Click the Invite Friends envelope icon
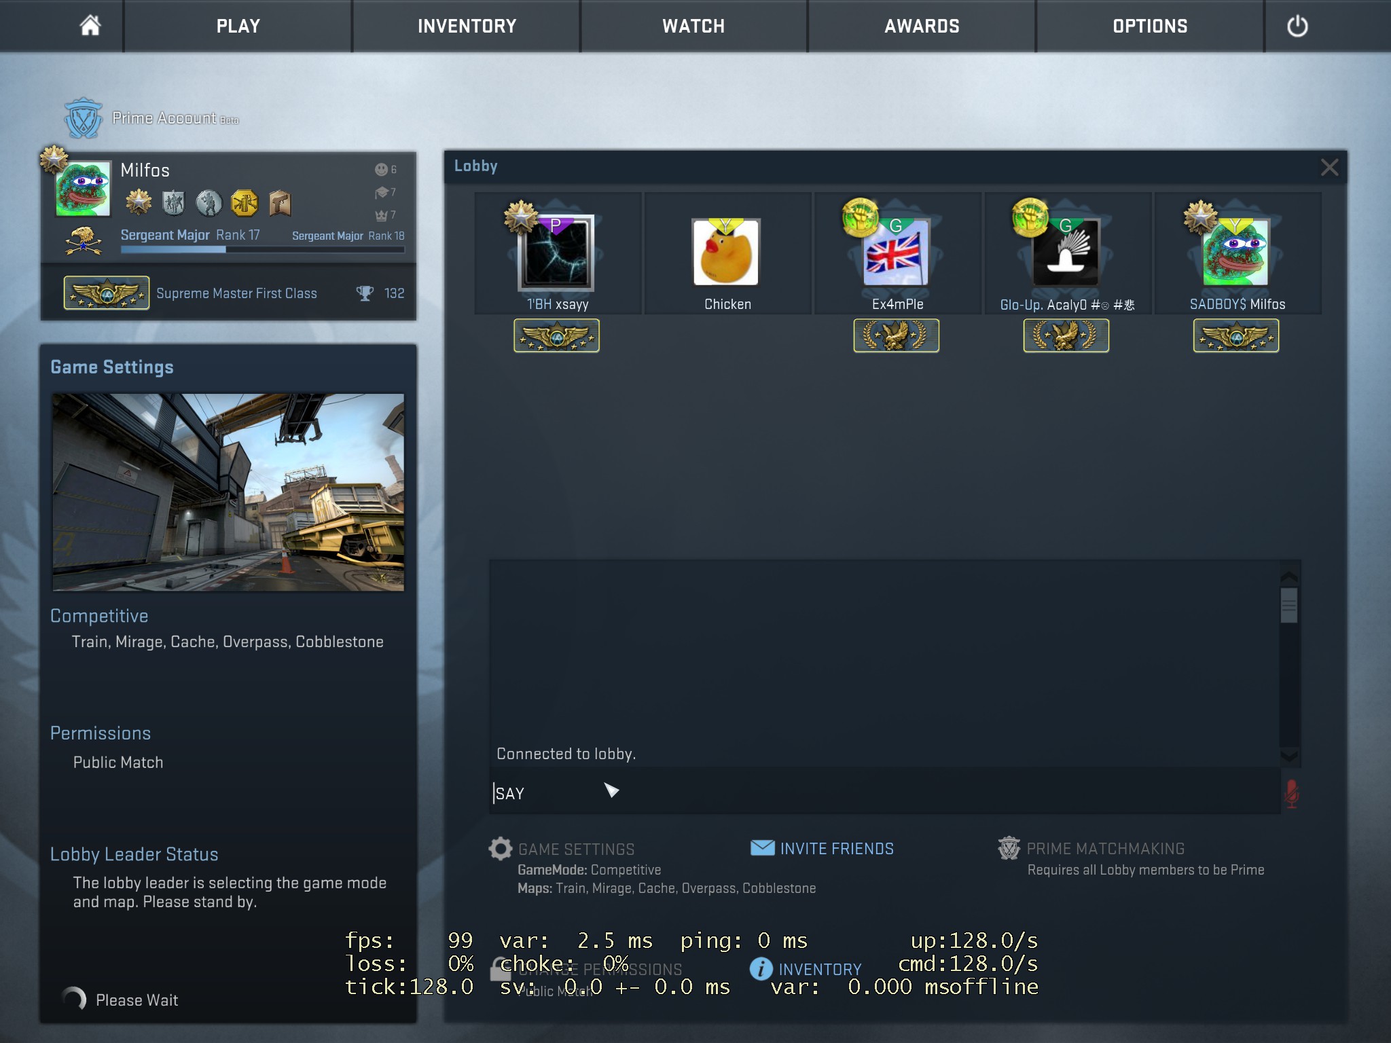This screenshot has height=1043, width=1391. [x=762, y=848]
